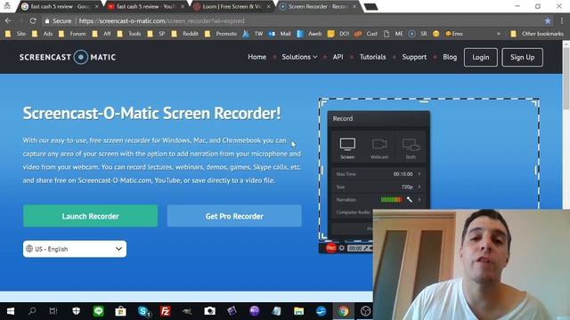Image resolution: width=570 pixels, height=320 pixels.
Task: Open Blog in the site navigation
Action: tap(450, 57)
